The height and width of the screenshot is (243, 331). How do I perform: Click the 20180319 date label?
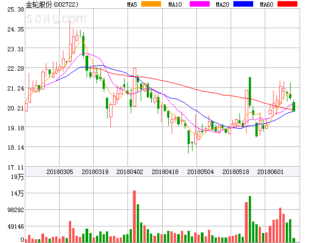point(95,172)
